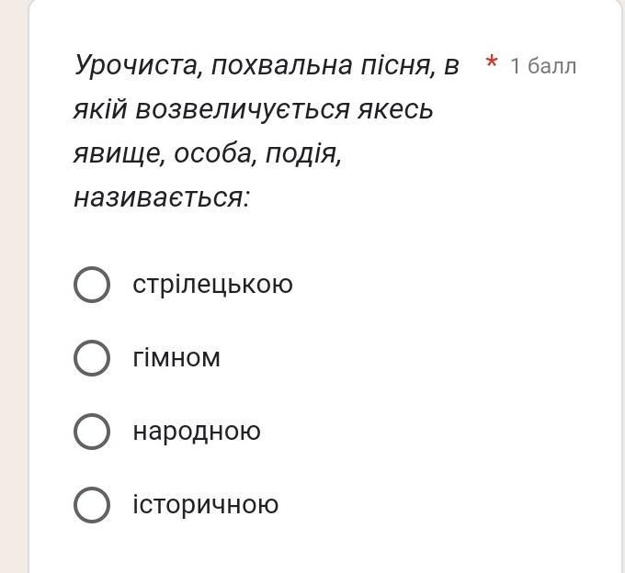
Task: Click the word «возвеличується» in the question
Action: point(243,110)
